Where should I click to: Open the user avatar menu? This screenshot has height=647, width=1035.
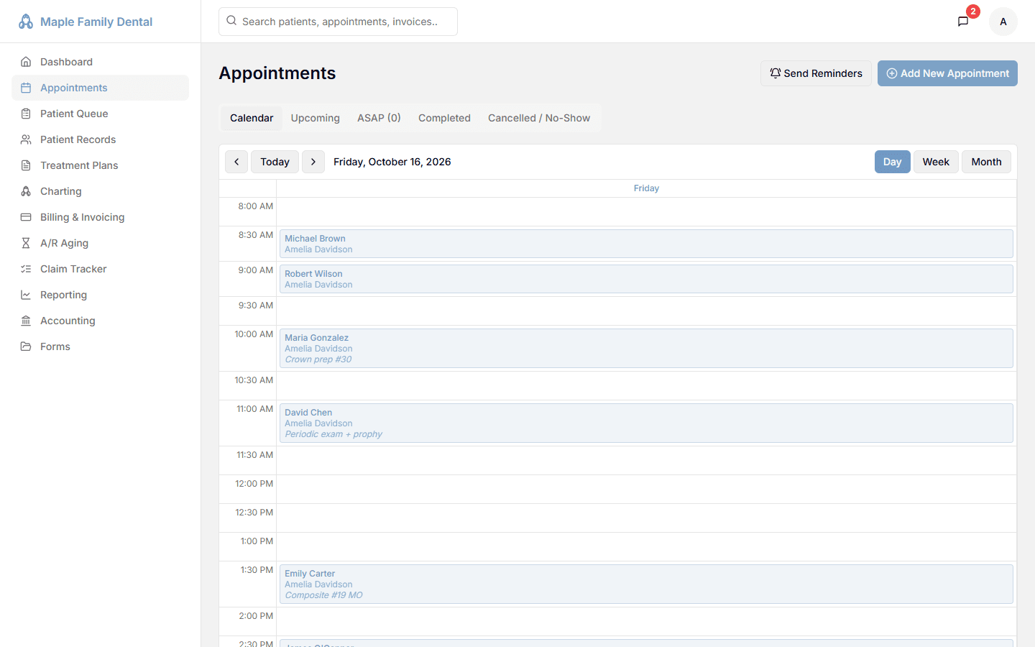pos(1003,22)
